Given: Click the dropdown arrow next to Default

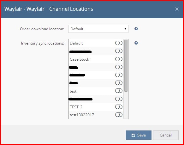Looking at the screenshot, I should click(x=125, y=29).
